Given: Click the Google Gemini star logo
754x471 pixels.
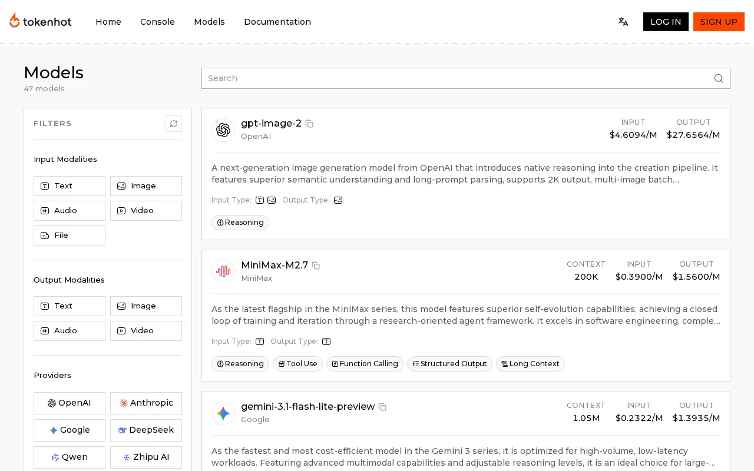Looking at the screenshot, I should (223, 413).
